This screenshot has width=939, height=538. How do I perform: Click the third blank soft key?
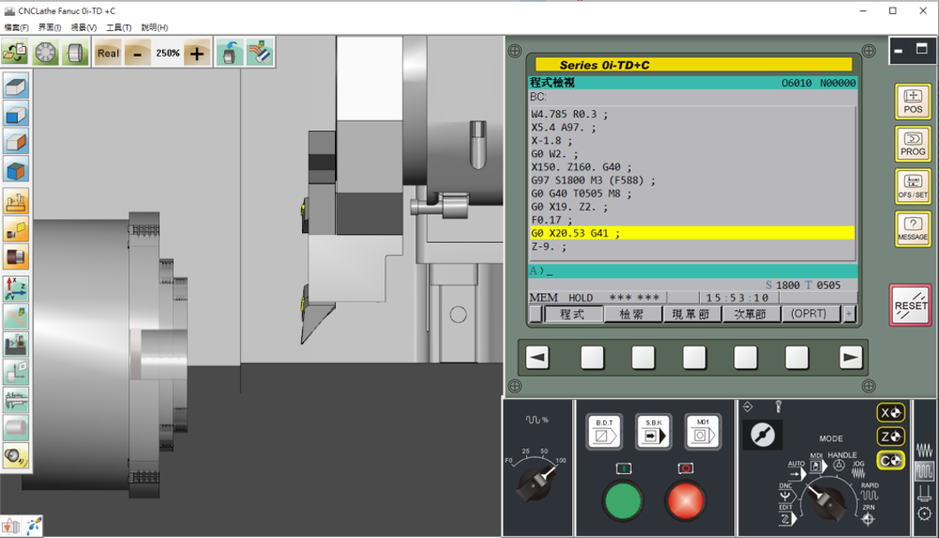click(695, 358)
